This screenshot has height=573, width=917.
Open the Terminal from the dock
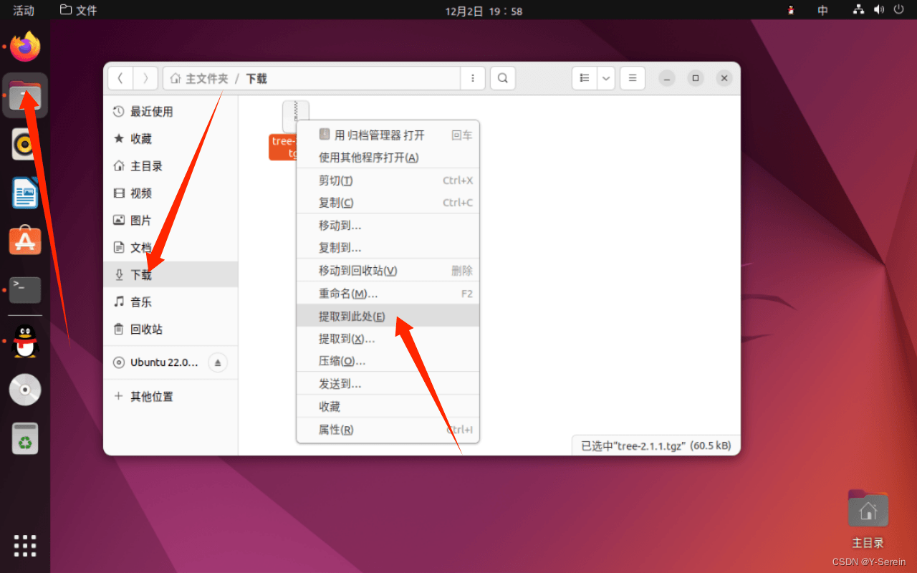pos(25,290)
